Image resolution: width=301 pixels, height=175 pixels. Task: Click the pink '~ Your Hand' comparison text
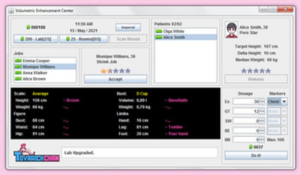(x=176, y=134)
